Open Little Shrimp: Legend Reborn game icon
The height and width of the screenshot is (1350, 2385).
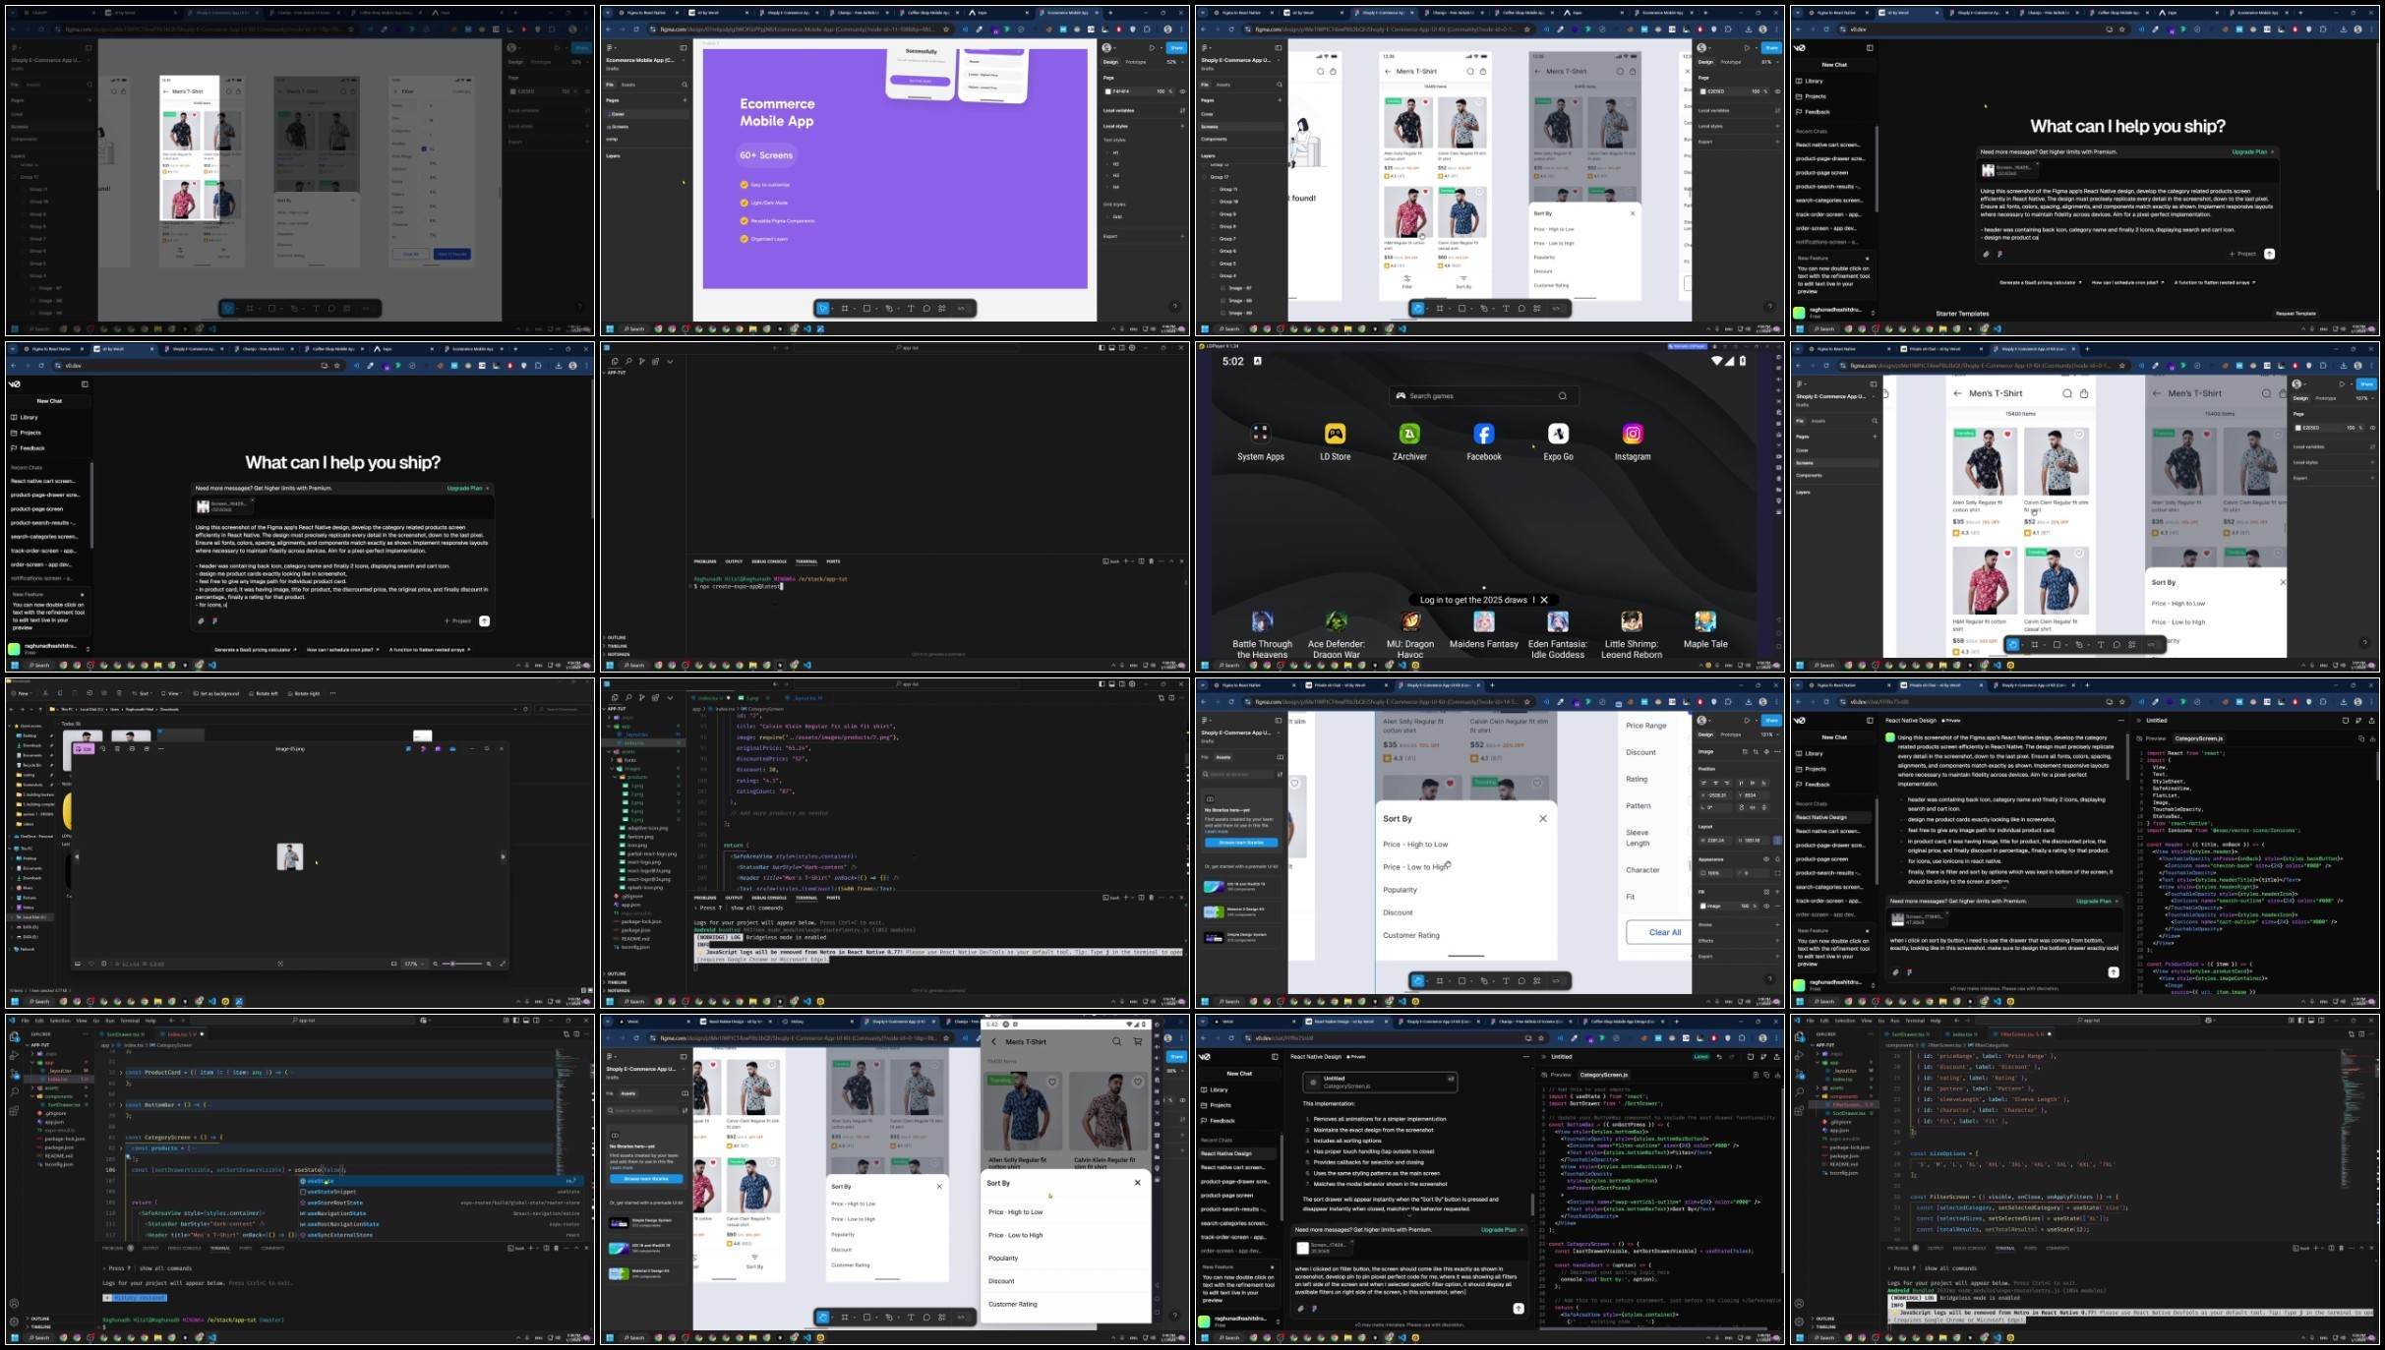(x=1632, y=621)
